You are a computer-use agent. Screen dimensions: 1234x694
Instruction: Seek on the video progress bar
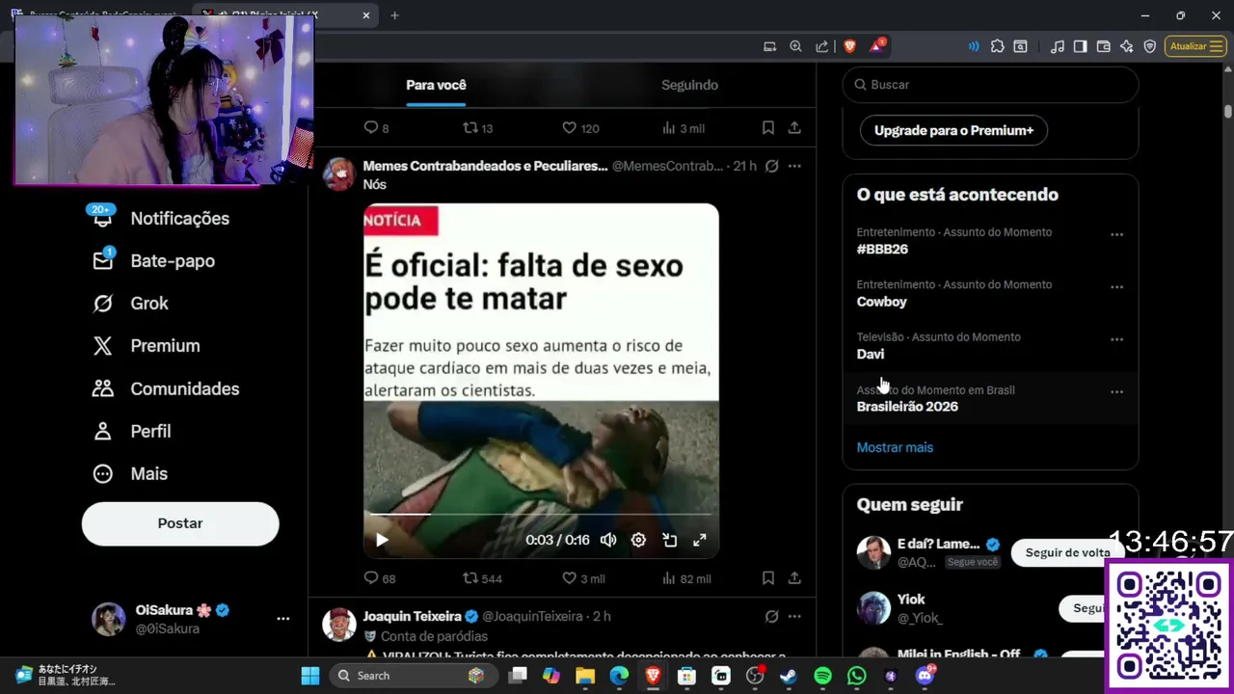click(541, 514)
